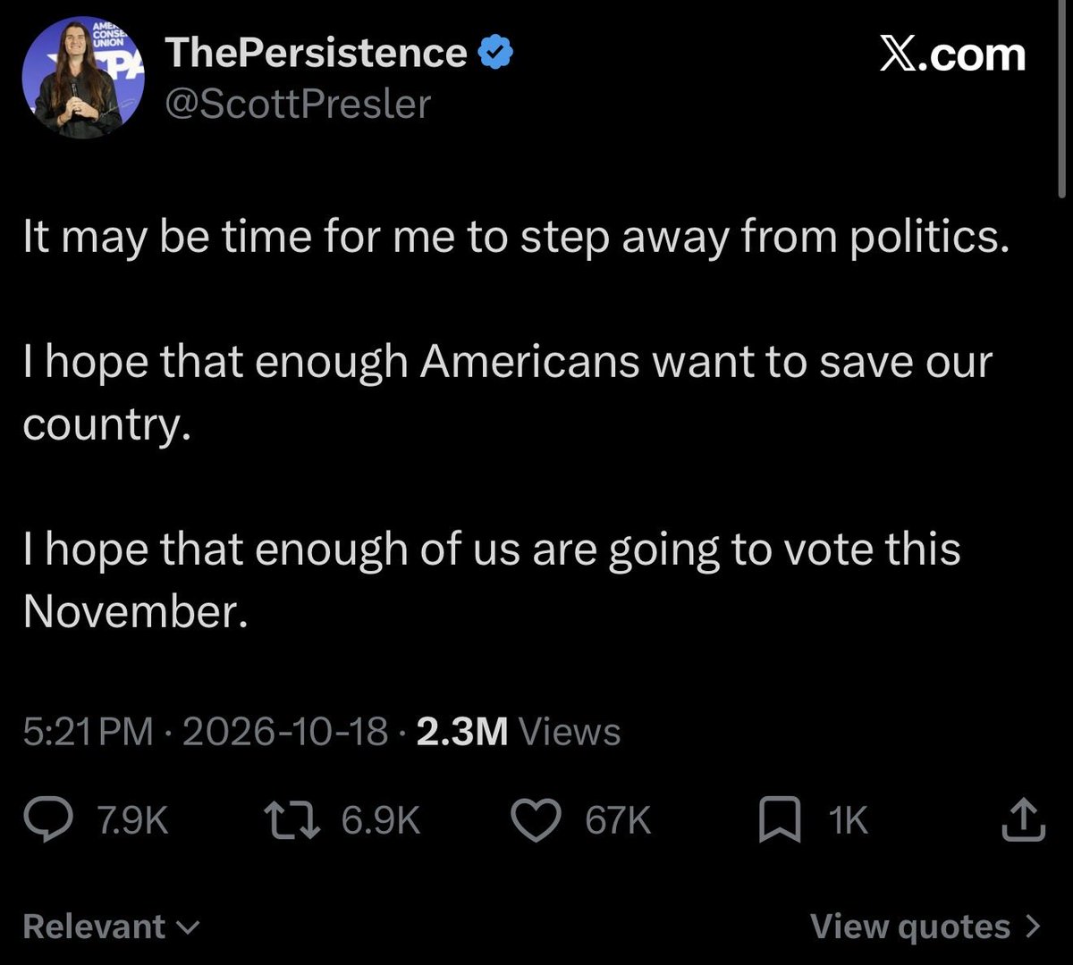The image size is (1073, 965).
Task: Click the 67K likes count
Action: click(618, 821)
